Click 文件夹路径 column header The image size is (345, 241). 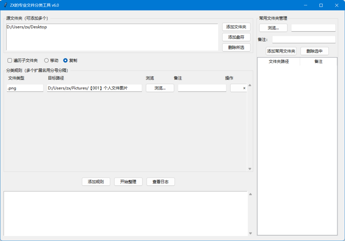(x=279, y=62)
